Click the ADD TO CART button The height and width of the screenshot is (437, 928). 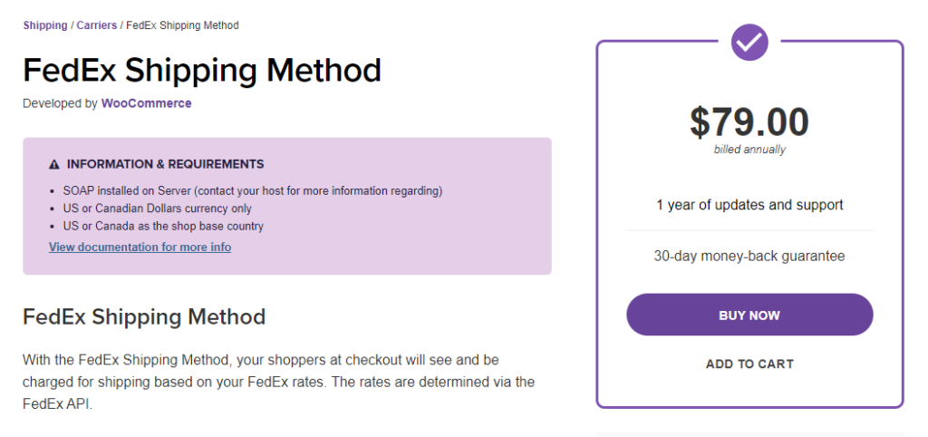point(749,364)
